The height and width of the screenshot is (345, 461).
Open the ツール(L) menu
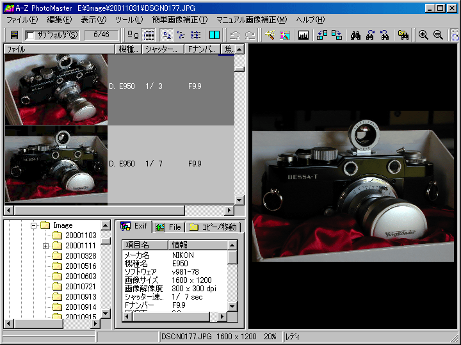pyautogui.click(x=129, y=20)
